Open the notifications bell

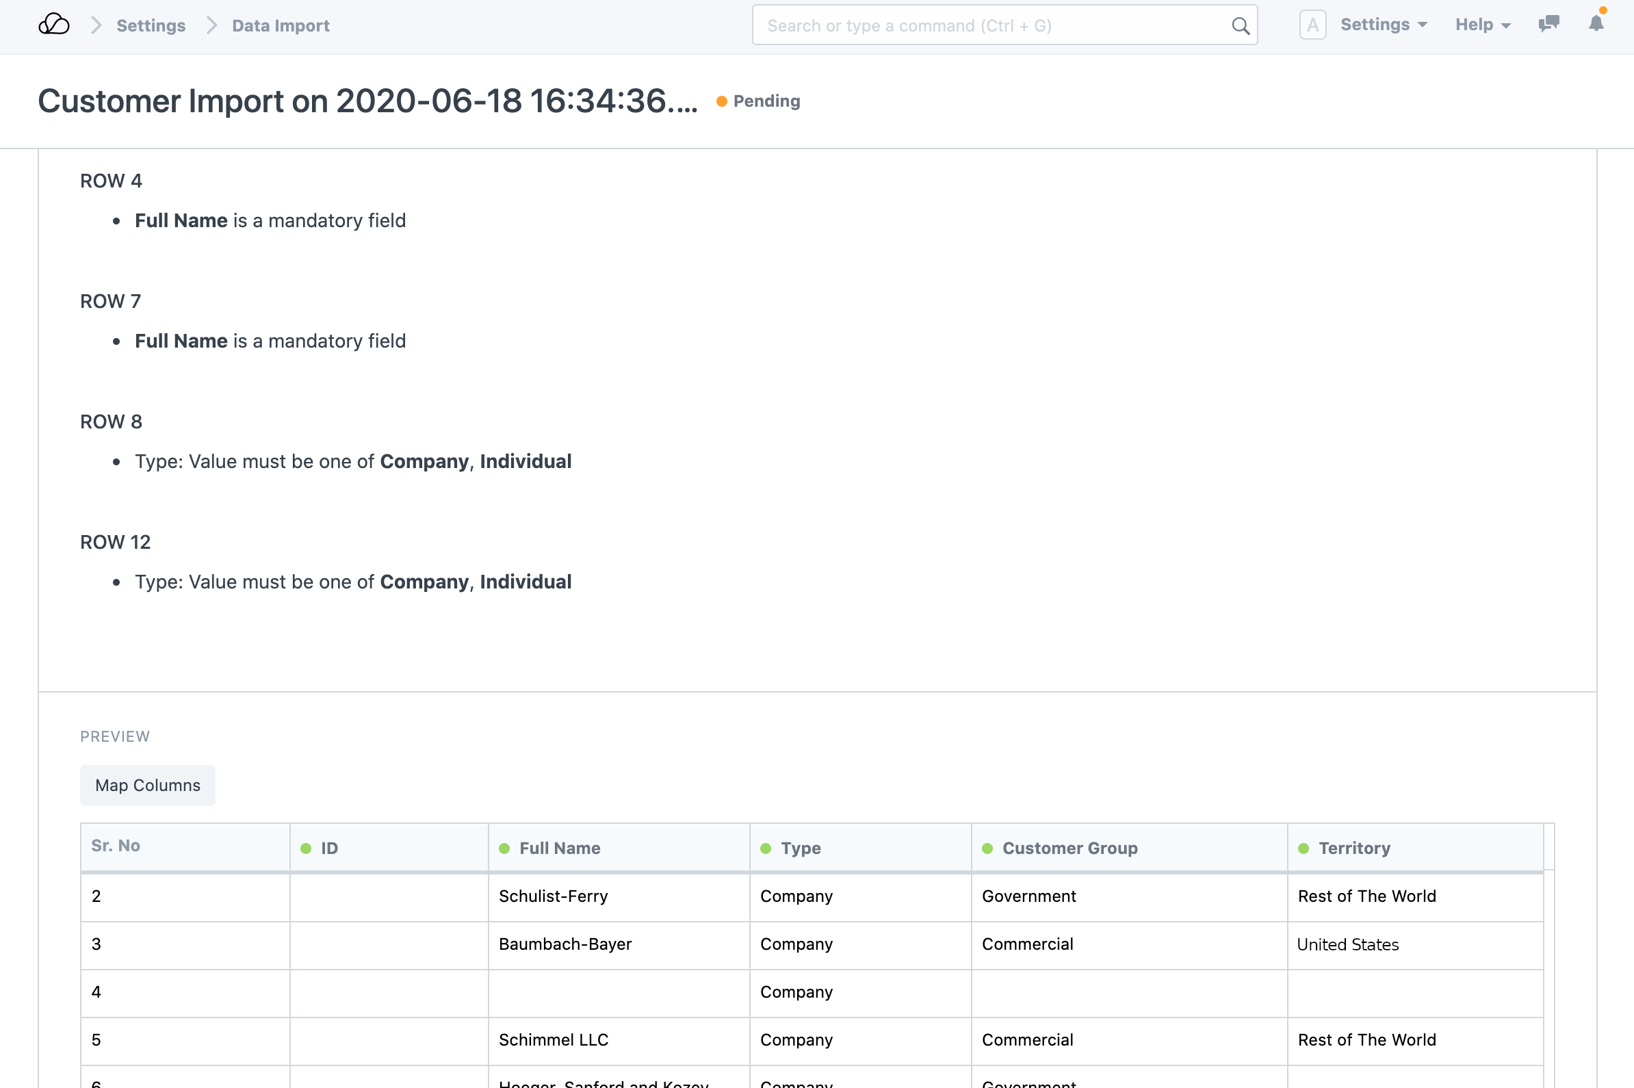(x=1596, y=24)
